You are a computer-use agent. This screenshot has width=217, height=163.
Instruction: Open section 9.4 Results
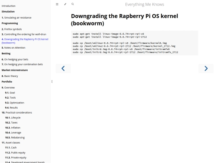pyautogui.click(x=11, y=108)
